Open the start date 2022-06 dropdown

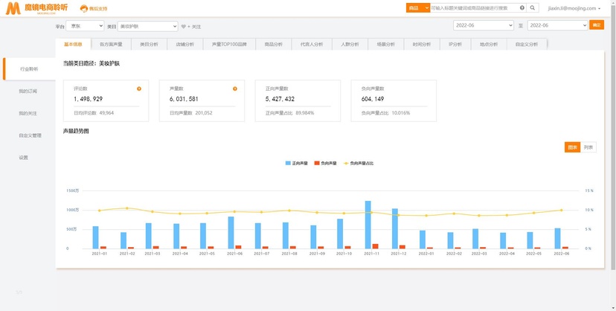pos(484,25)
